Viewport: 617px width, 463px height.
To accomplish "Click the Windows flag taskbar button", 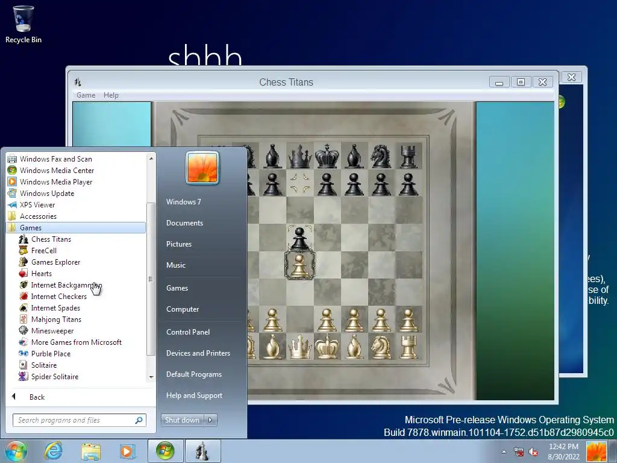I will point(165,451).
